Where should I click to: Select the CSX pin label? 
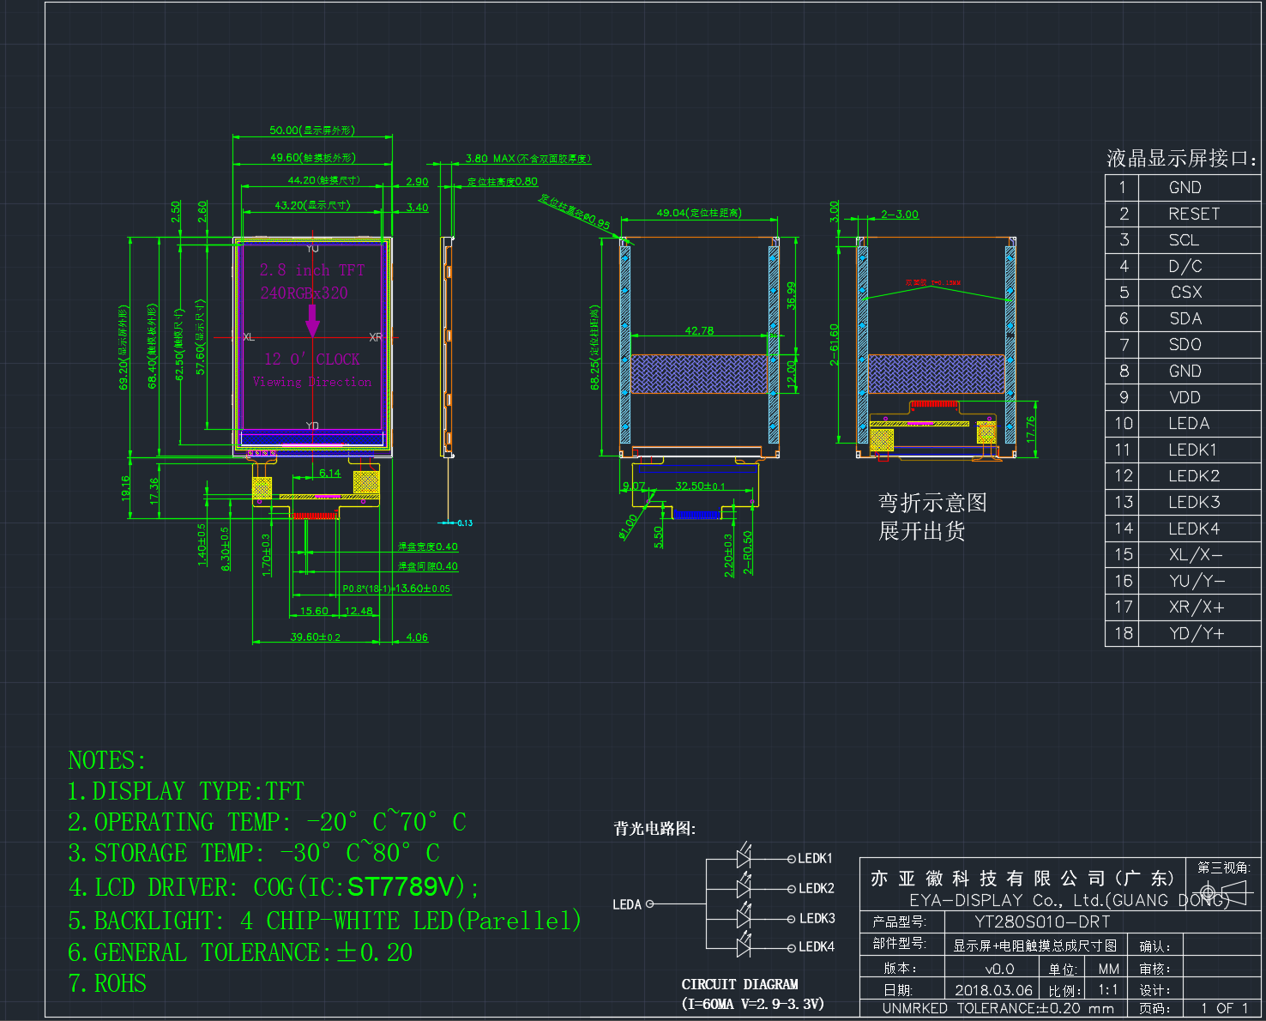(x=1186, y=292)
